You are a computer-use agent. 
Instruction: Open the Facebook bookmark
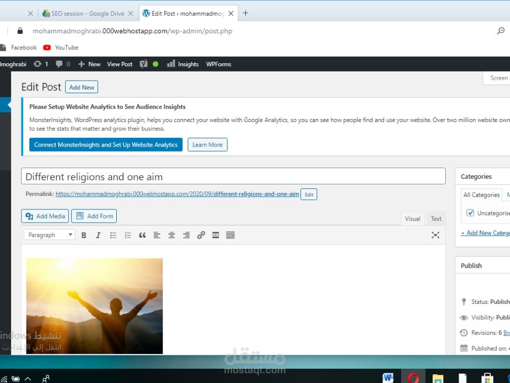(18, 47)
